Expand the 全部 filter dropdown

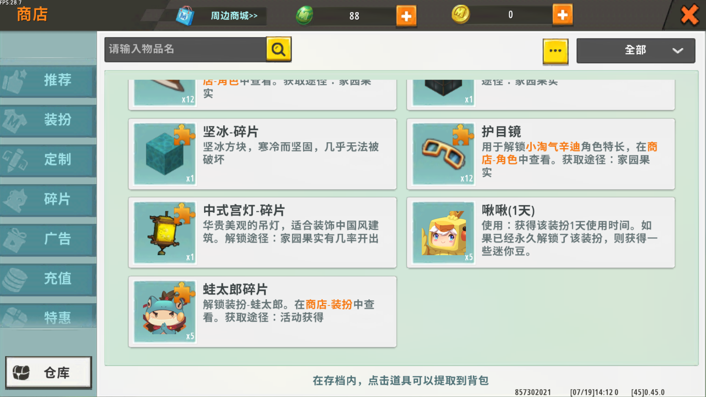pos(635,51)
